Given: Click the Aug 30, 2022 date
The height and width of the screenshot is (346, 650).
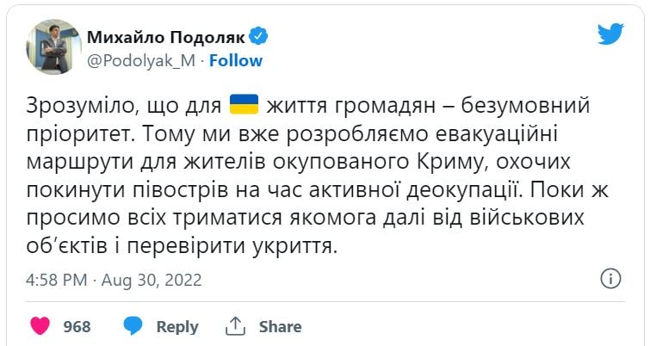Looking at the screenshot, I should [x=152, y=281].
